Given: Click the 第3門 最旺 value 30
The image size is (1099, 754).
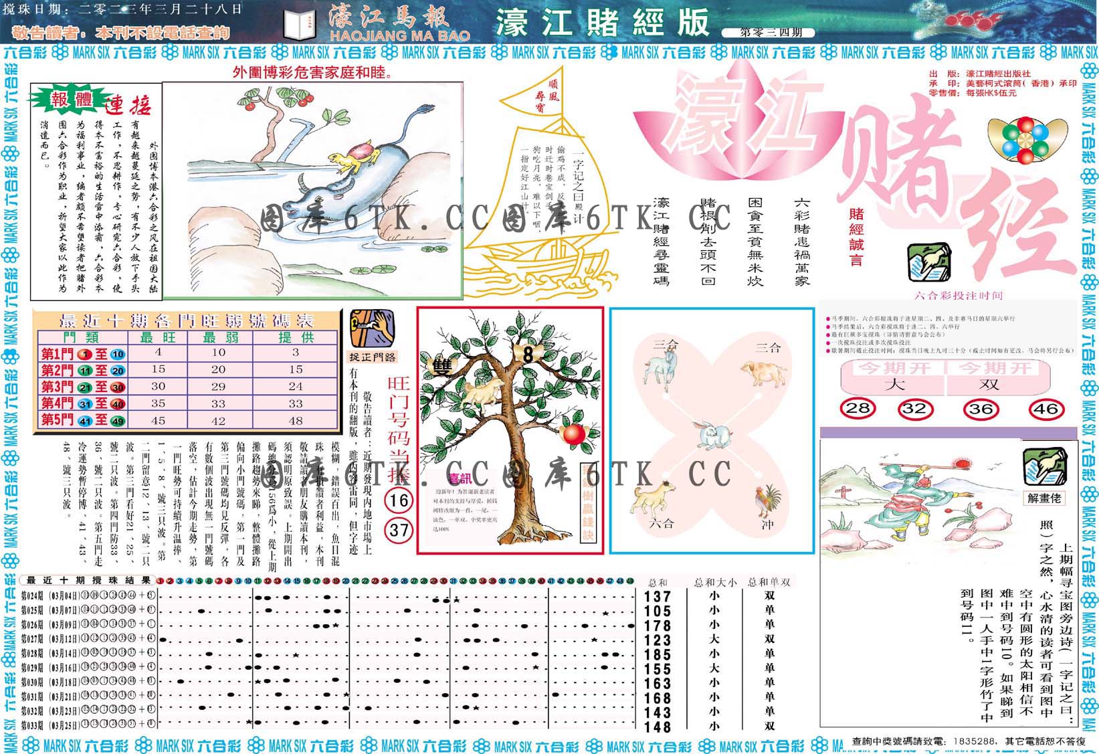Looking at the screenshot, I should 159,387.
